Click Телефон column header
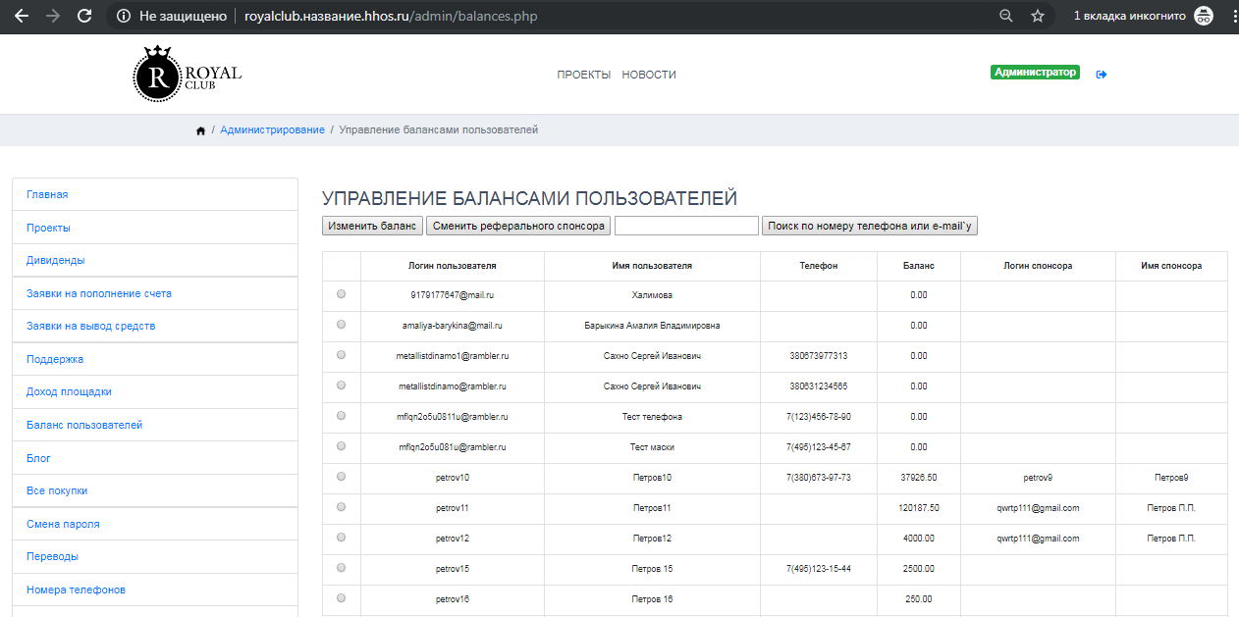 [819, 266]
